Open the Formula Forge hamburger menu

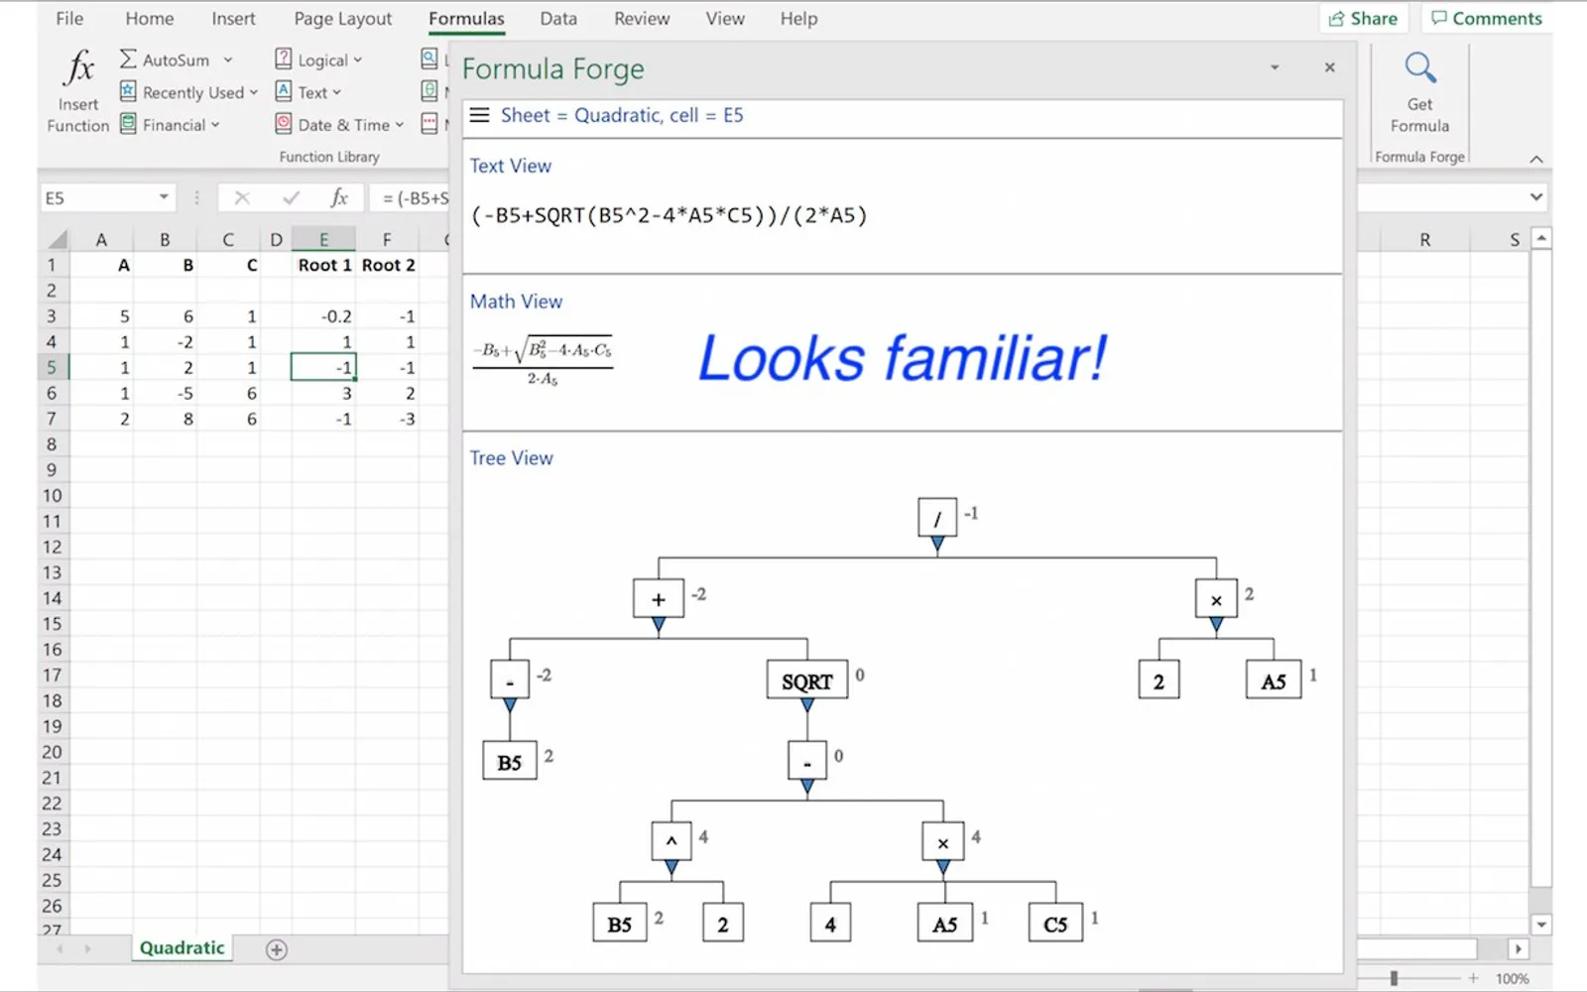[x=480, y=115]
